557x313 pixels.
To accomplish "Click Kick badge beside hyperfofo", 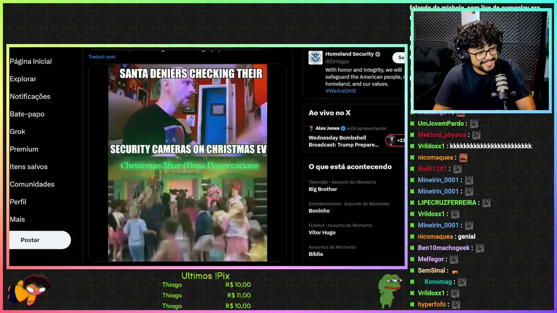I will tap(413, 304).
